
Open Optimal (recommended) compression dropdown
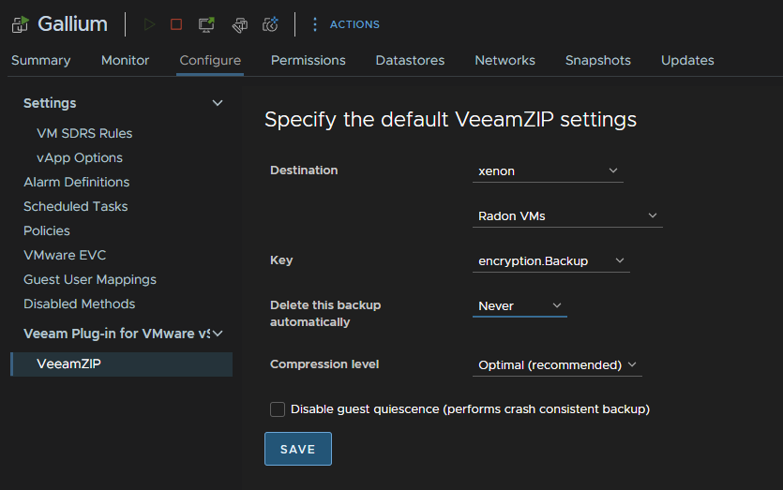click(x=557, y=365)
